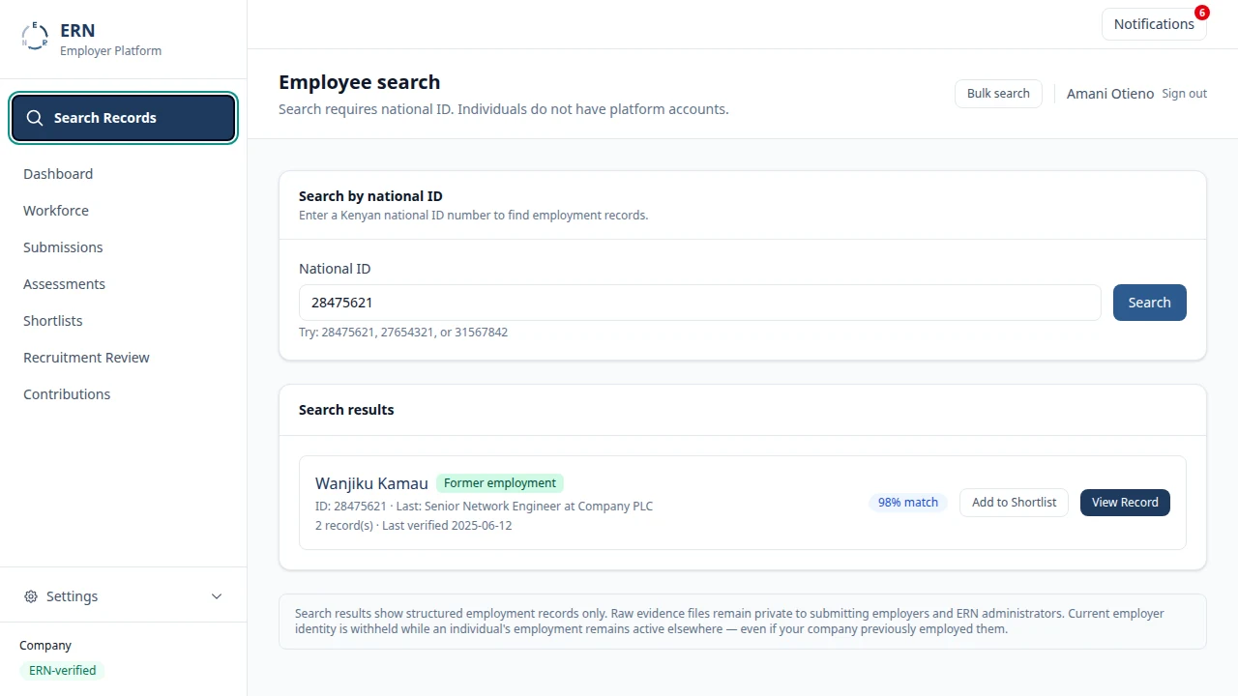Open the Notifications panel
Screen dimensions: 1238x696
tap(1154, 24)
